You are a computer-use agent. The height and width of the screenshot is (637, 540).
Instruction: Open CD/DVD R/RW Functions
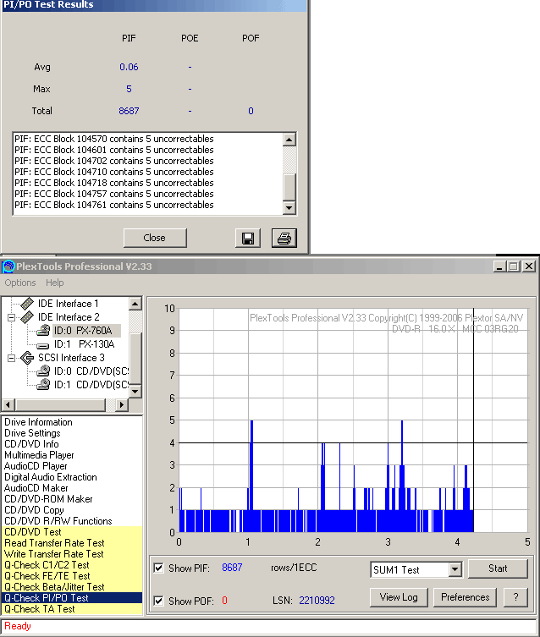58,521
